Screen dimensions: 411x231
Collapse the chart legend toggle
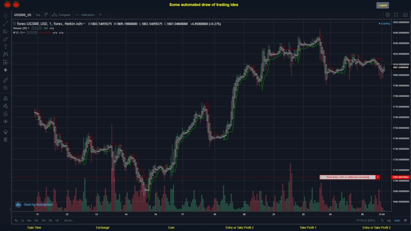pyautogui.click(x=14, y=24)
